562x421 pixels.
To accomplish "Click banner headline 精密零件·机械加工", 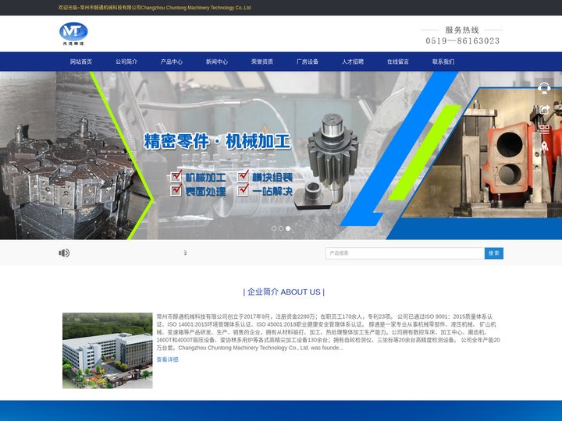I will point(217,141).
